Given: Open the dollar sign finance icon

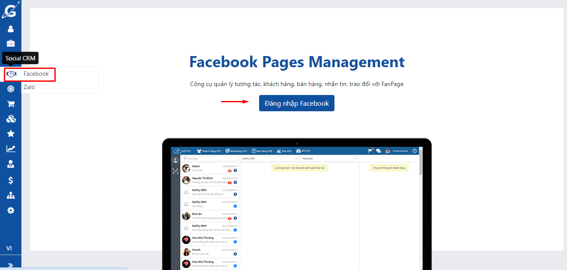Looking at the screenshot, I should pos(11,180).
